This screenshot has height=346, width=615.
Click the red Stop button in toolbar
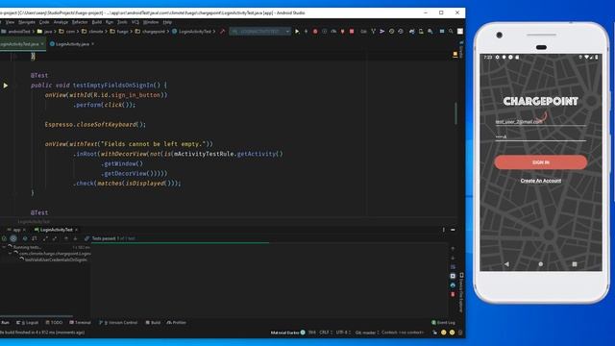point(352,32)
